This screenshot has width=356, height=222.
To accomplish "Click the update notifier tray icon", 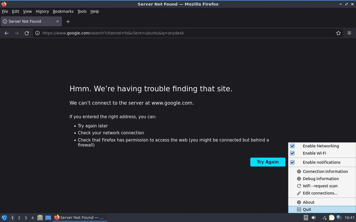I will coord(339,217).
